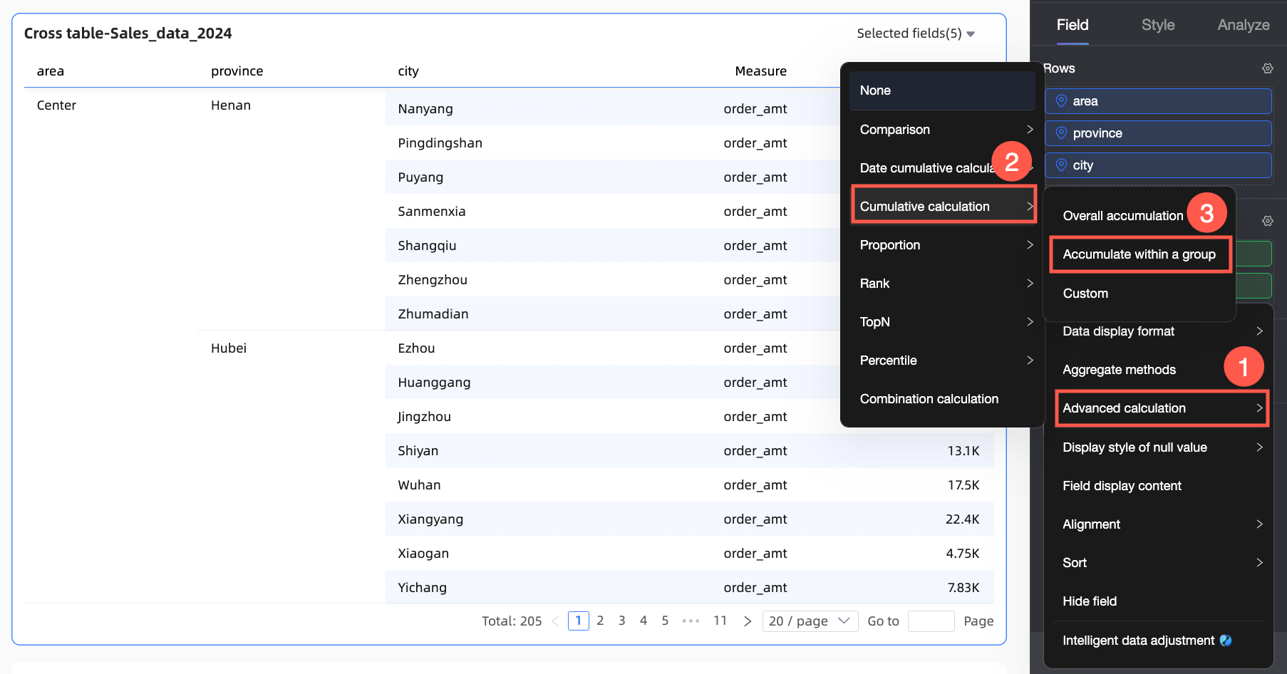Viewport: 1287px width, 674px height.
Task: Click the area column header
Action: pyautogui.click(x=51, y=71)
